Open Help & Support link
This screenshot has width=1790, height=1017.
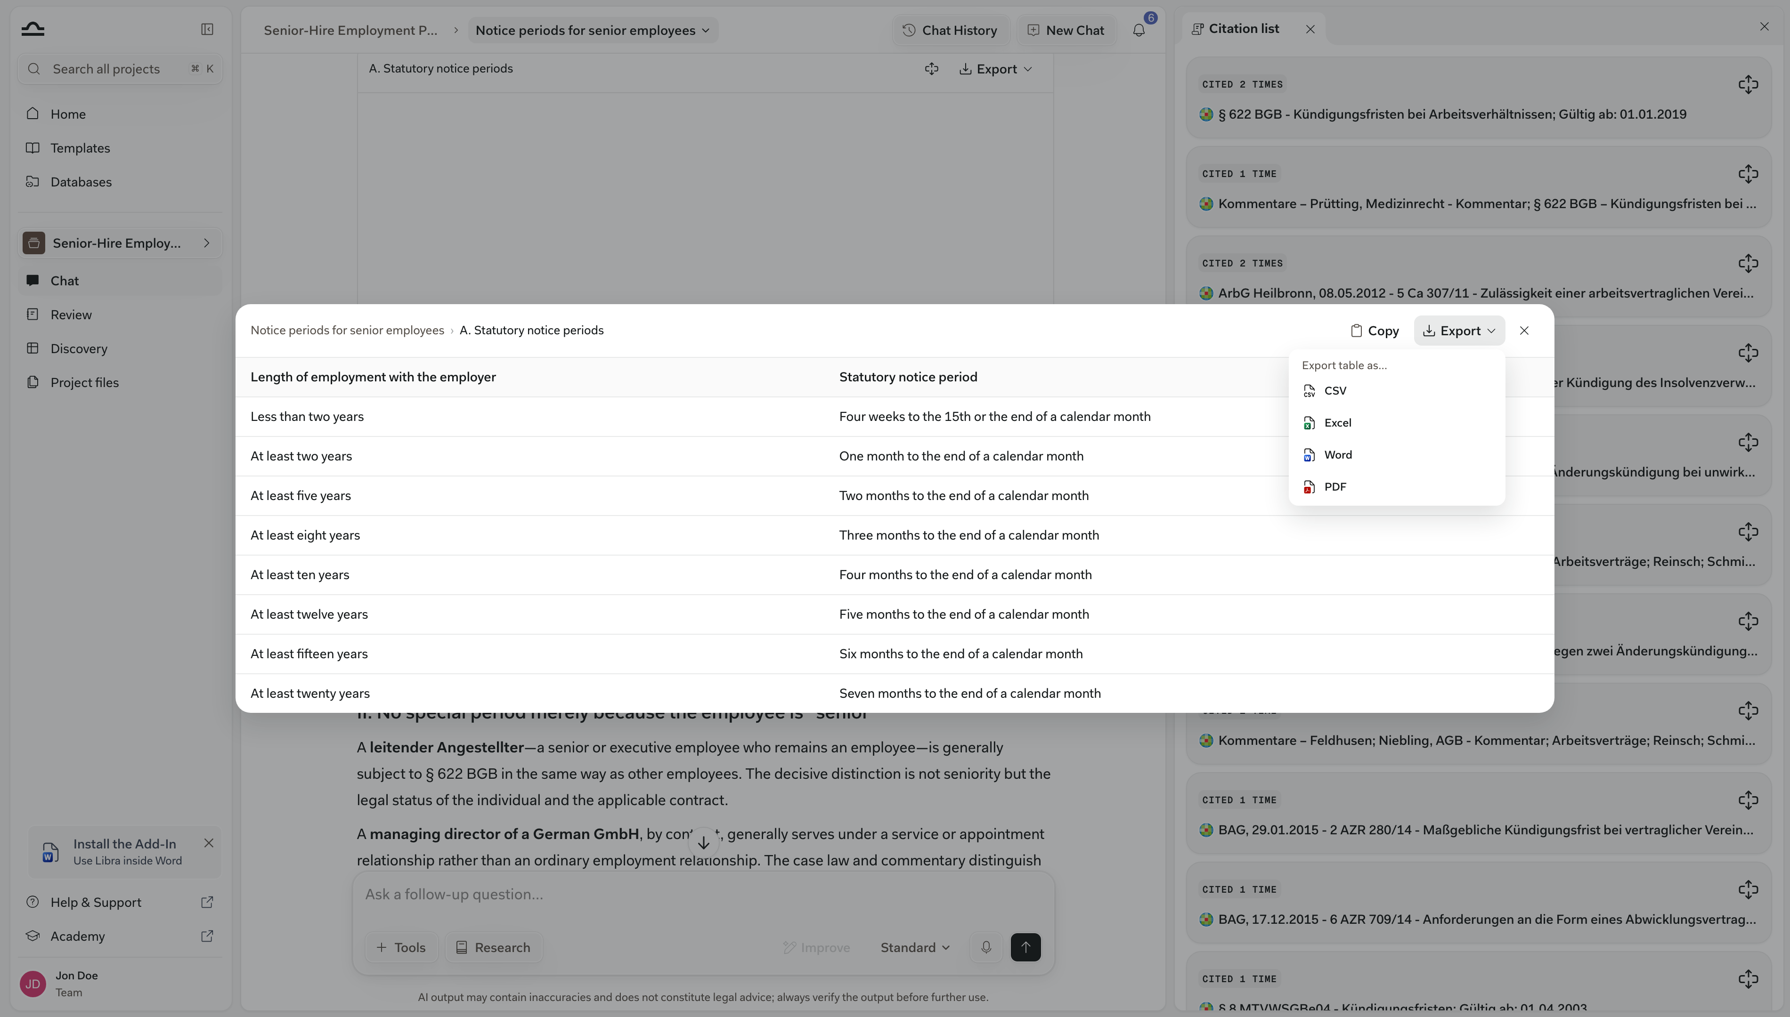point(120,903)
